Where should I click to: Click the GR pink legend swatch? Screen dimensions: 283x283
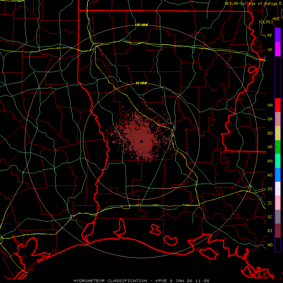(278, 119)
